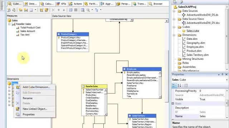
Task: Click the Name property value field
Action: [x=212, y=116]
